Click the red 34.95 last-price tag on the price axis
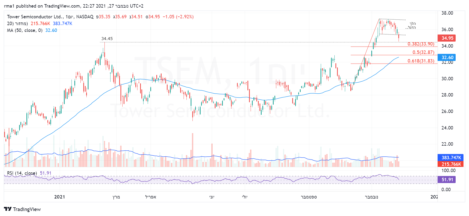Image resolution: width=469 pixels, height=216 pixels. 447,38
